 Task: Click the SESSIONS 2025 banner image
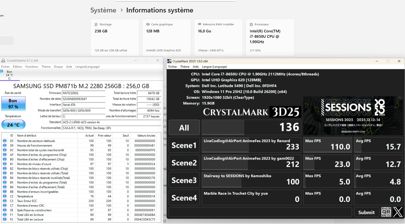(x=353, y=116)
